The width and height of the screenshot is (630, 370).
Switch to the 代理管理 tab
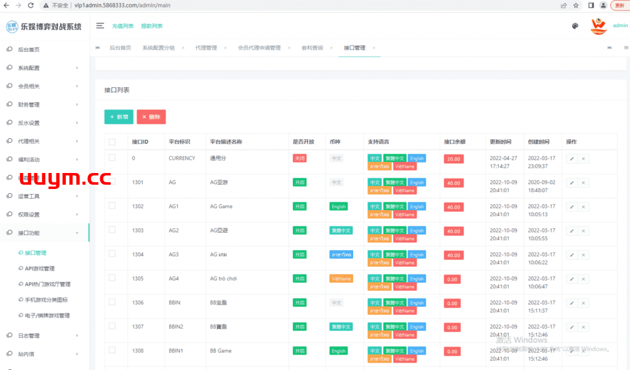click(x=206, y=48)
